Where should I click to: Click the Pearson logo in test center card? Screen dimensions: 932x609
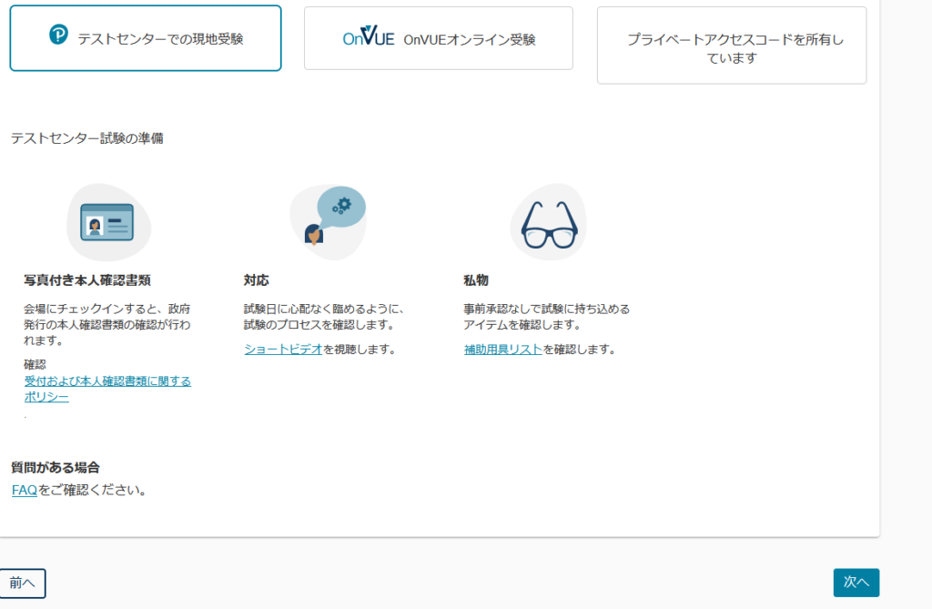pyautogui.click(x=58, y=36)
